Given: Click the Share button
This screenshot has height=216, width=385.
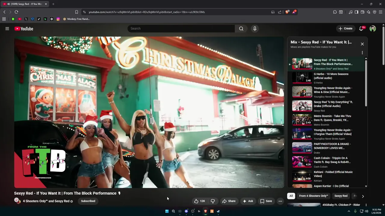Looking at the screenshot, I should coord(229,201).
